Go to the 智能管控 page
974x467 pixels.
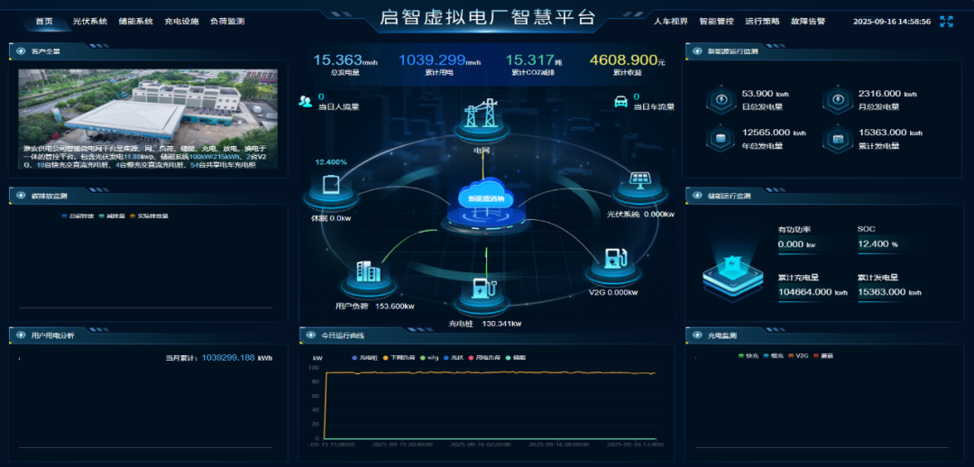(716, 21)
